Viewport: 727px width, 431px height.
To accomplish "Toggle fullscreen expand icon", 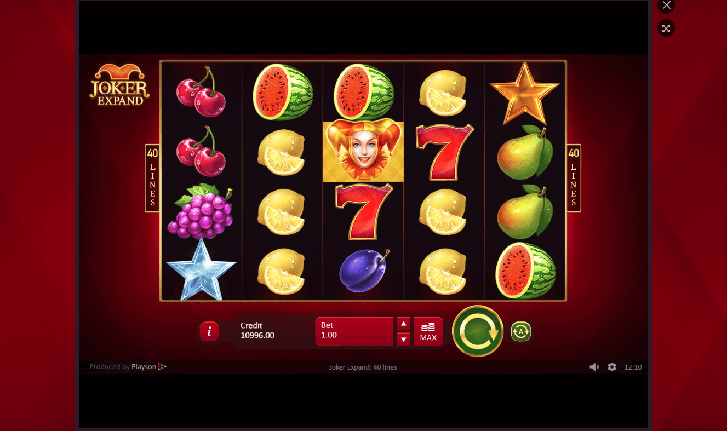I will pyautogui.click(x=666, y=28).
